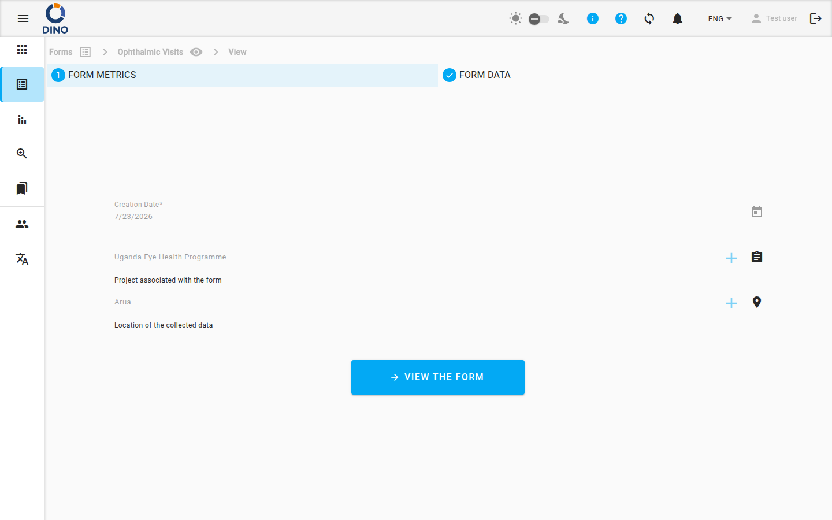Toggle the dark mode switch
The width and height of the screenshot is (832, 520).
click(x=539, y=19)
